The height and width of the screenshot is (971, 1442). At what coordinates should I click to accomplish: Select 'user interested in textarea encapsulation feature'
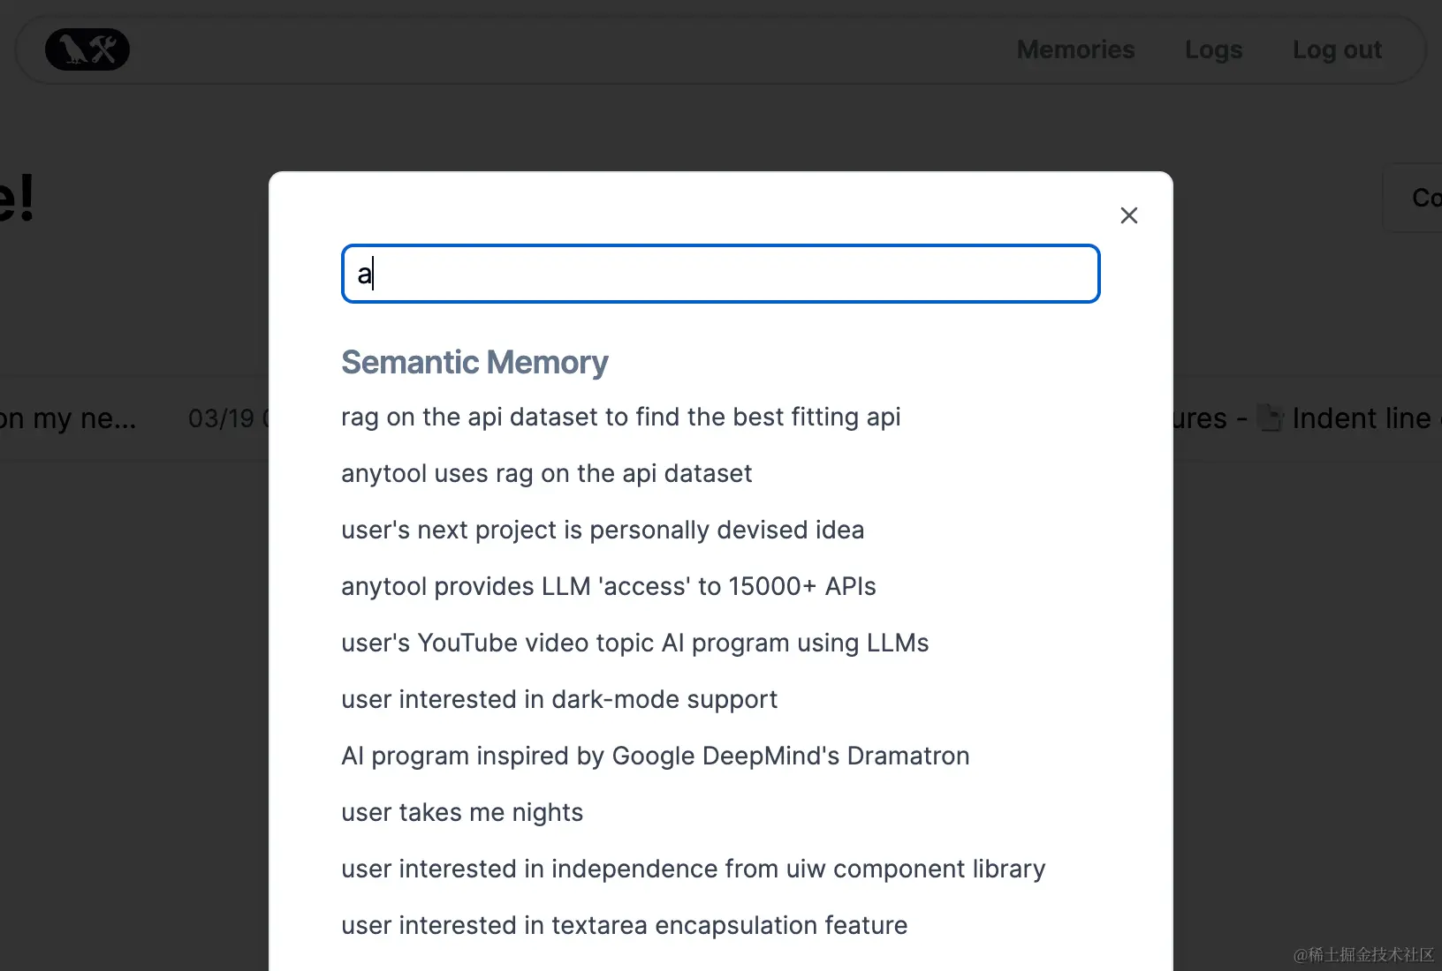(624, 925)
